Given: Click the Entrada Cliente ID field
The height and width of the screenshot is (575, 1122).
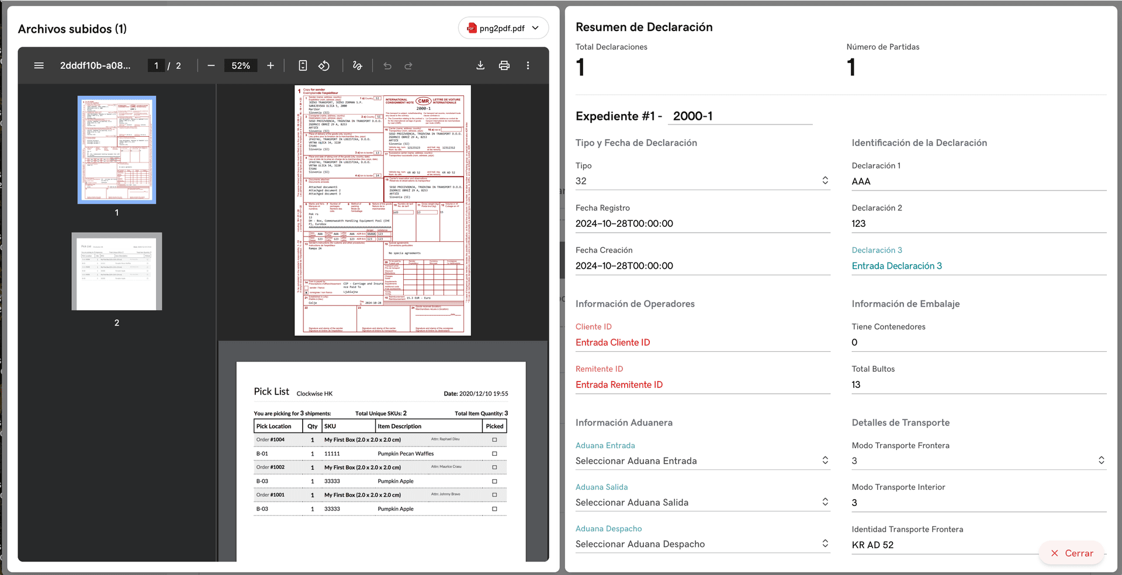Looking at the screenshot, I should (x=702, y=342).
